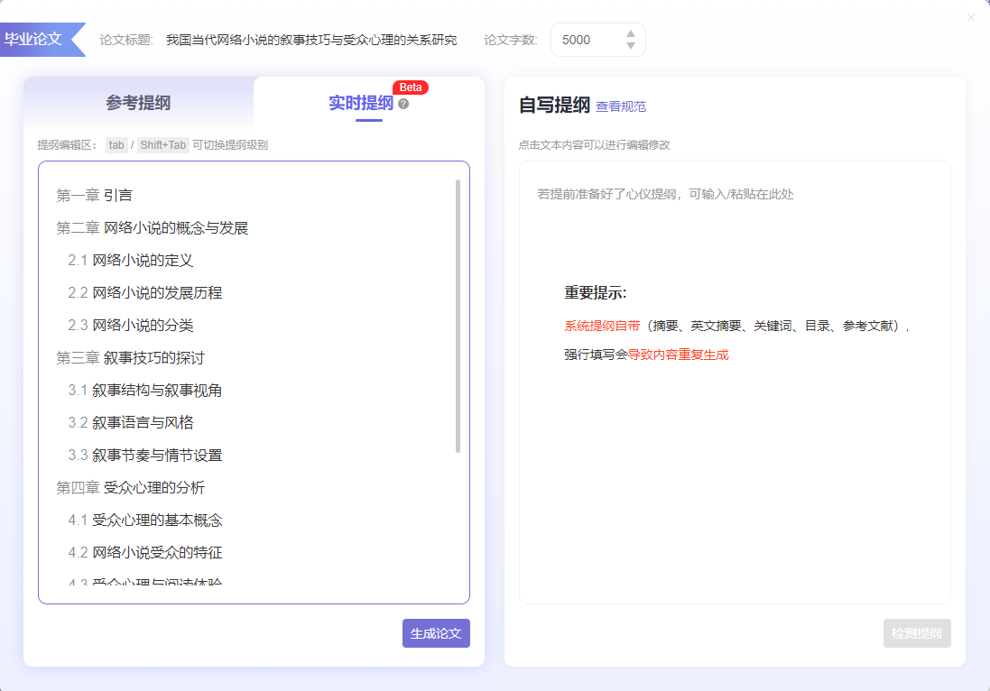Increase word count with the up arrow
Image resolution: width=990 pixels, height=691 pixels.
[630, 33]
